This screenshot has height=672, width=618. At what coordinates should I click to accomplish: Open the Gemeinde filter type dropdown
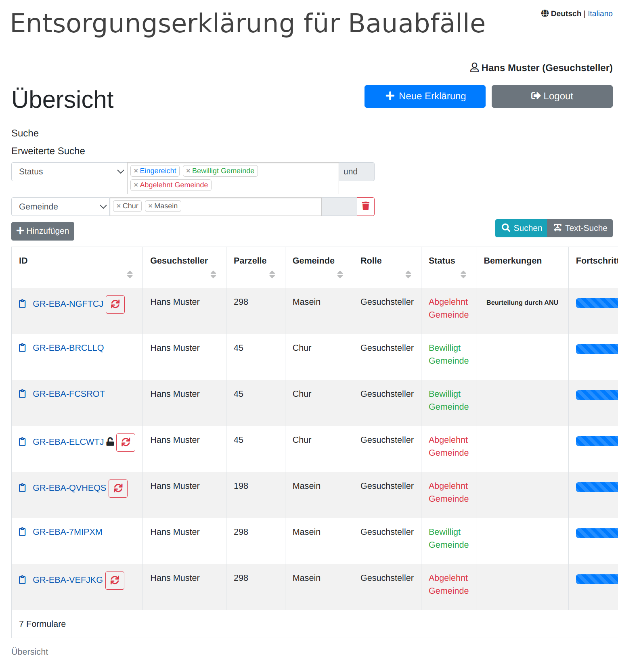coord(61,207)
